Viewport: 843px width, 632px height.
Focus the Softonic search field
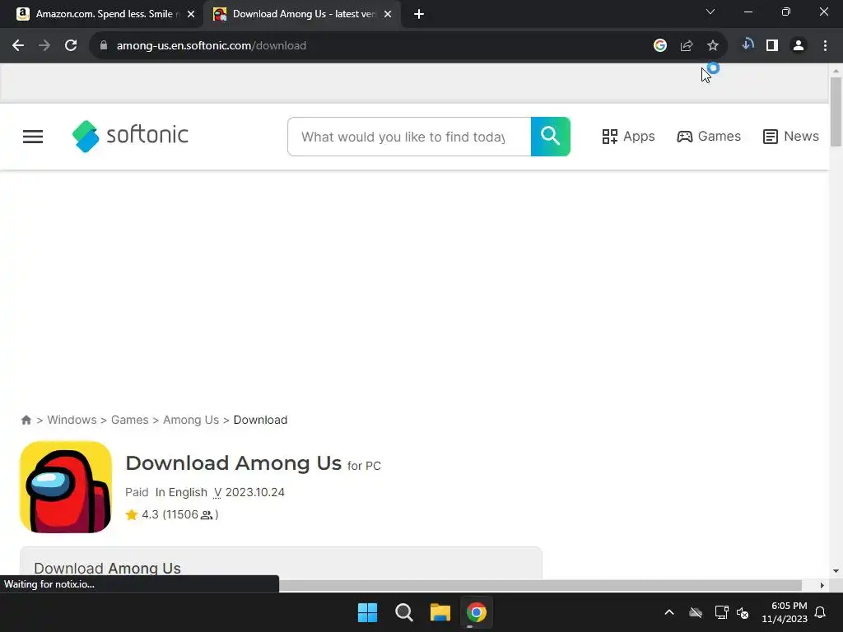(409, 137)
